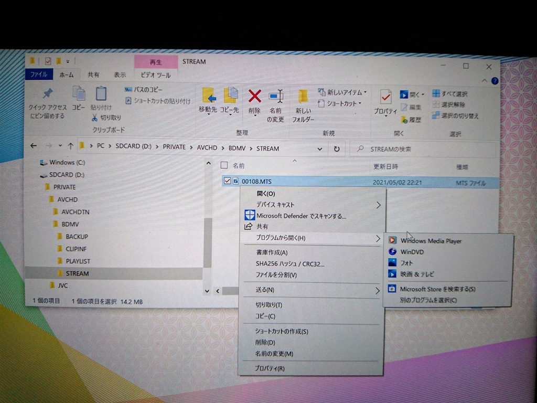Switch to the 共有 ribbon tab
The image size is (537, 403).
click(93, 75)
